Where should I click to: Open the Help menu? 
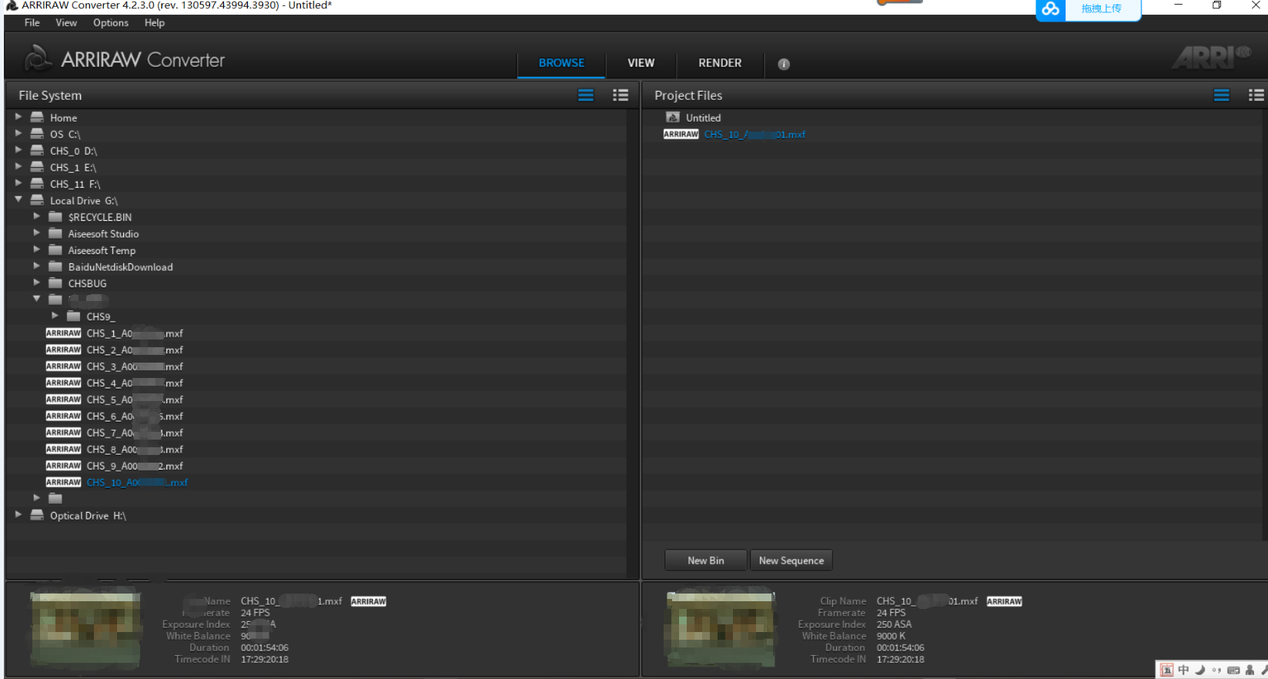tap(155, 23)
